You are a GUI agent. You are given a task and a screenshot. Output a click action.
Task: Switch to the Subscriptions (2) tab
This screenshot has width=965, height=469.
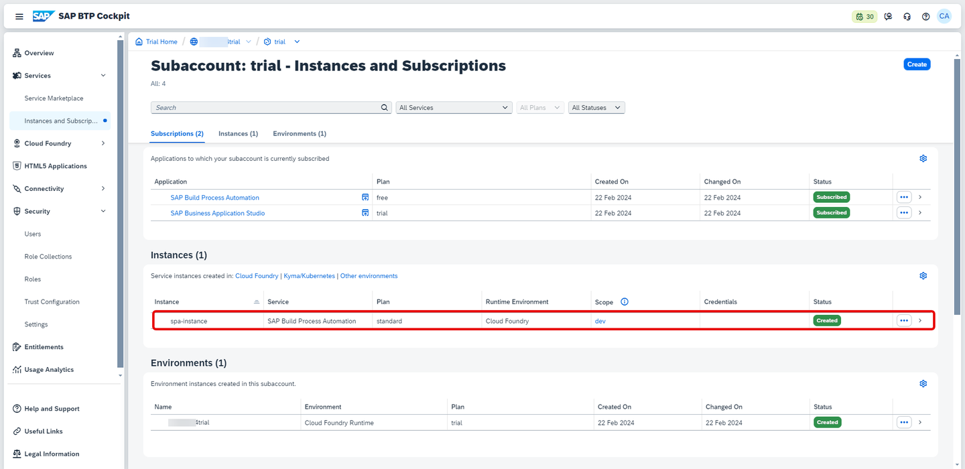tap(177, 133)
